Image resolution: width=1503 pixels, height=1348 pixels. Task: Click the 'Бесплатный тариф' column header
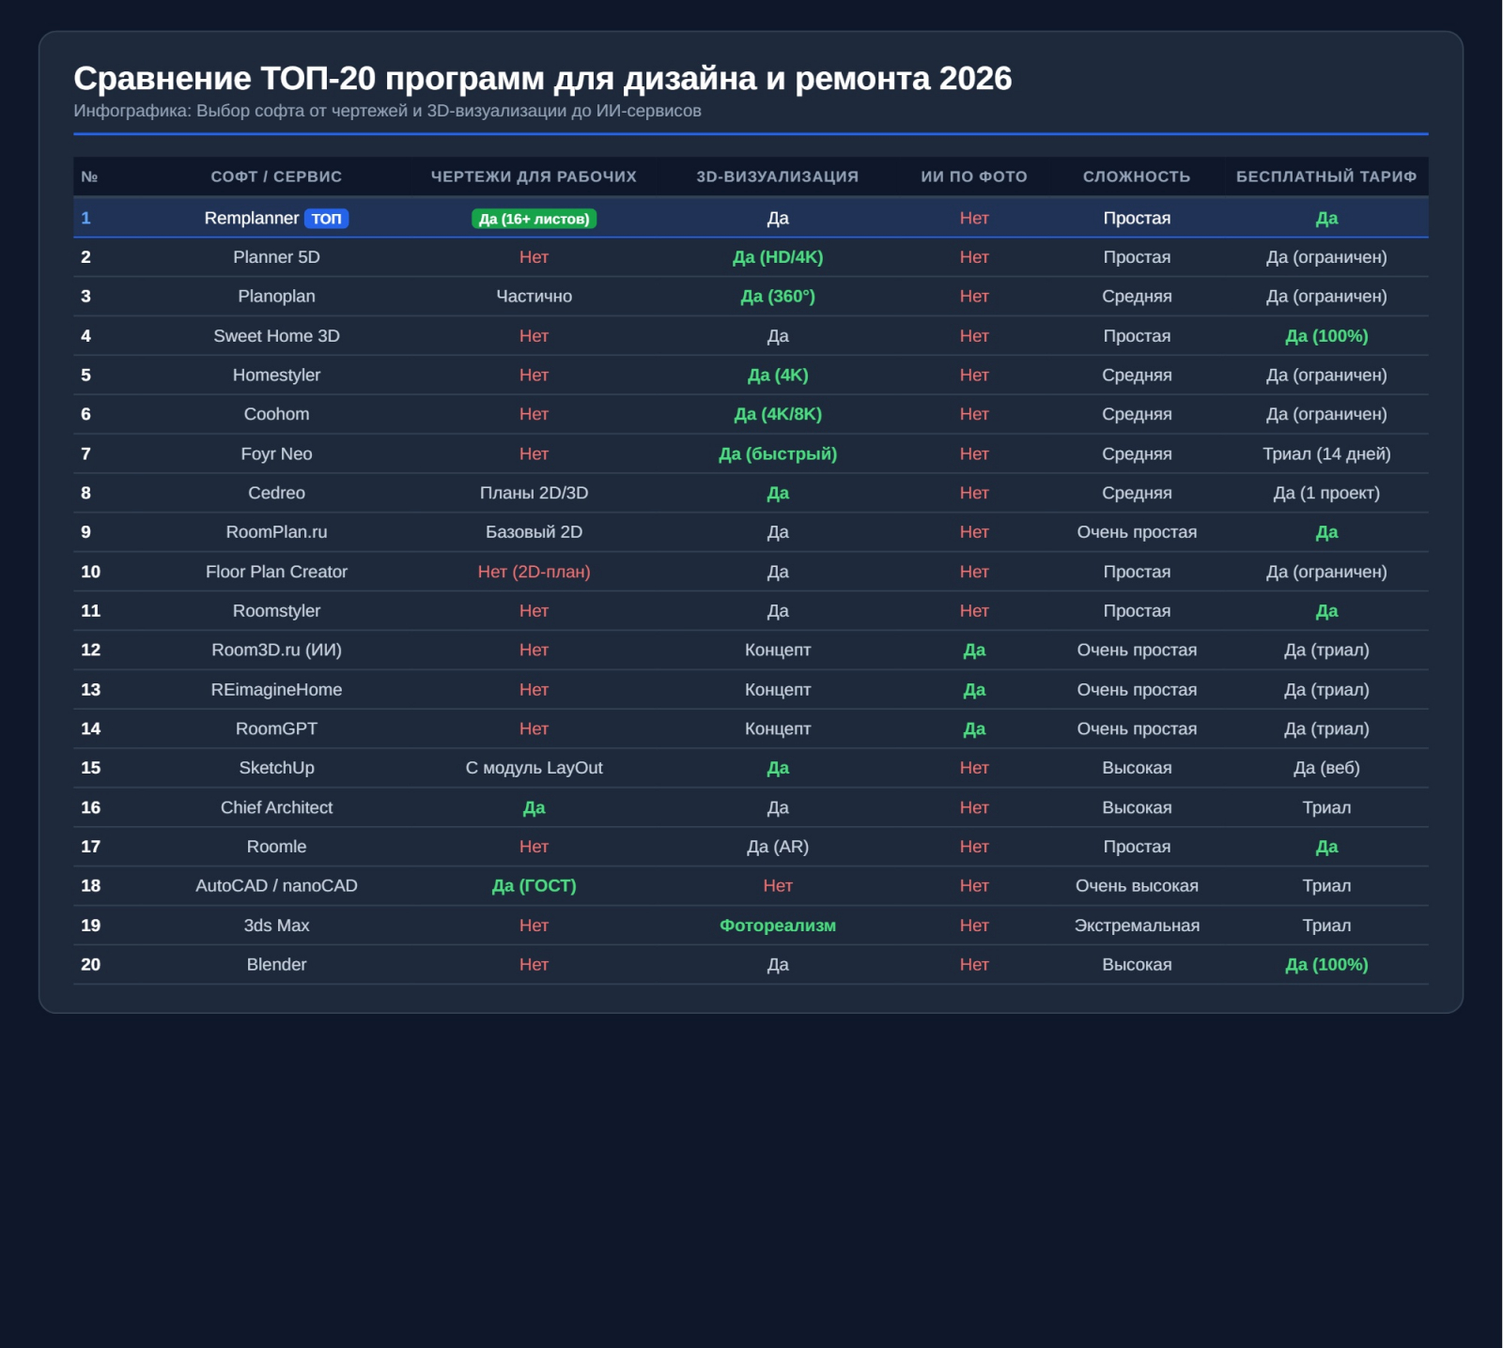pos(1326,176)
